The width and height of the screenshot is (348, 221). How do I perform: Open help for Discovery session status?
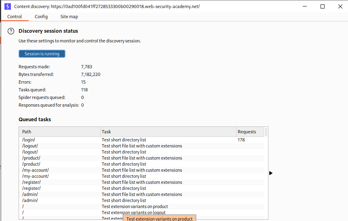(11, 31)
